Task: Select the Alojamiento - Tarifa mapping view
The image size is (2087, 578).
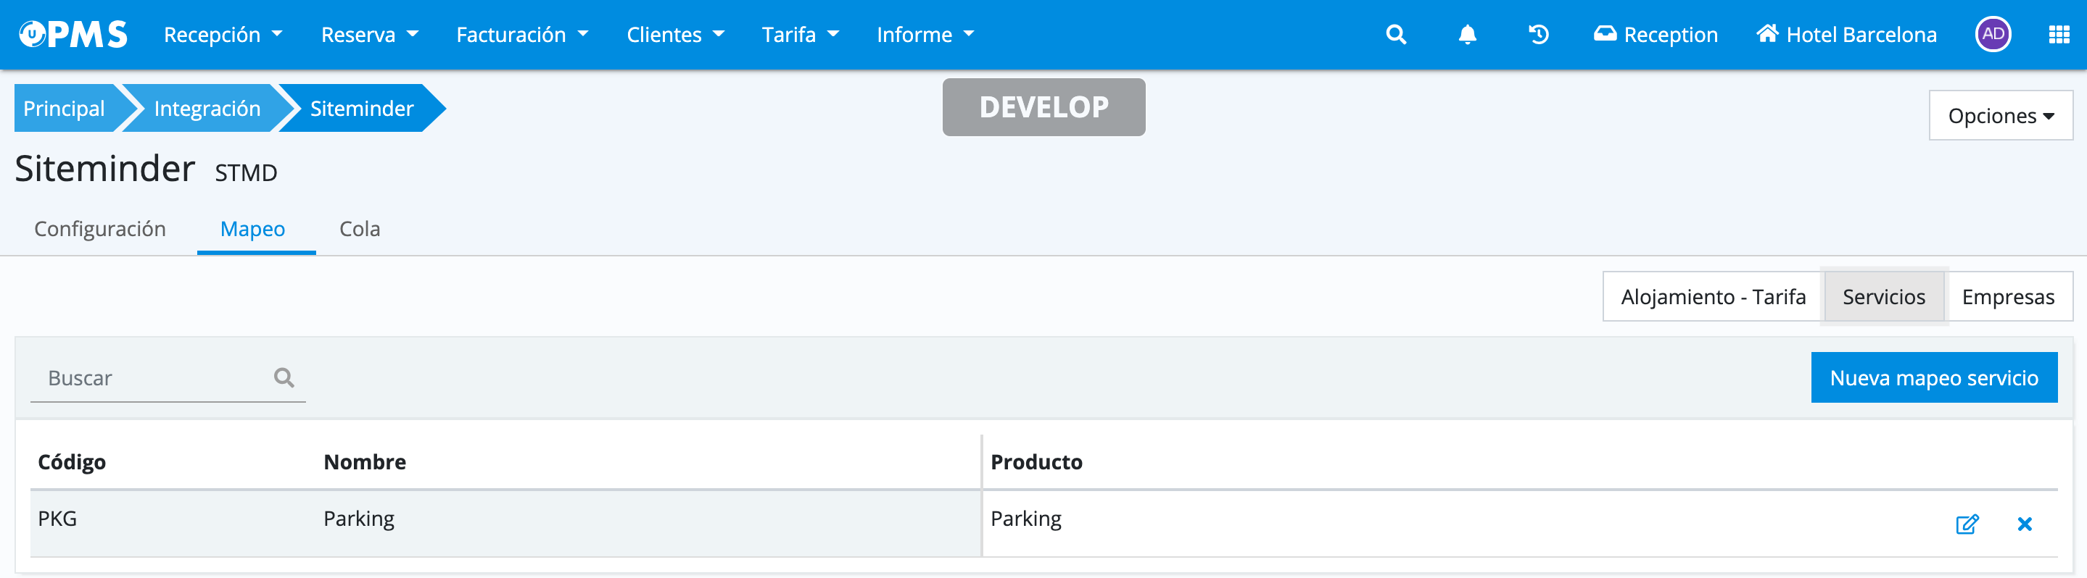Action: coord(1712,297)
